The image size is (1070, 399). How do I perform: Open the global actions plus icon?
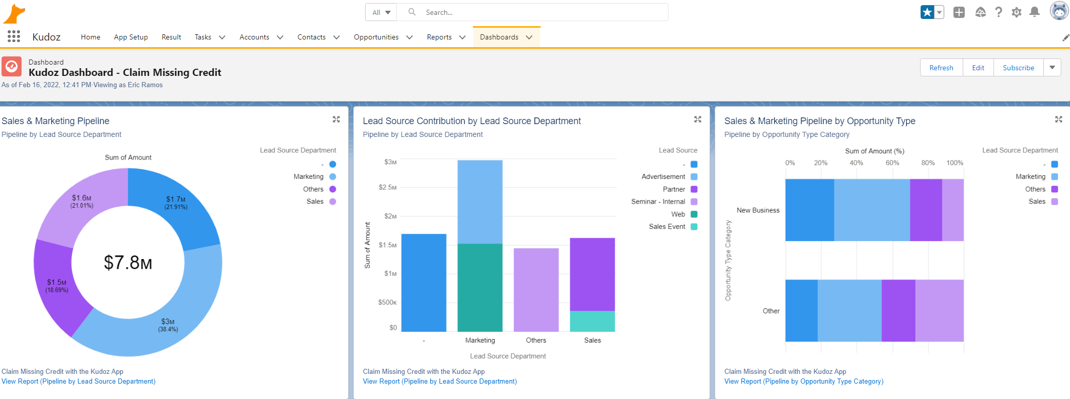959,12
